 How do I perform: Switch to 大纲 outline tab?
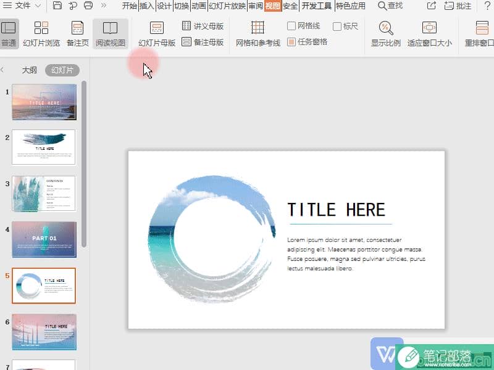pyautogui.click(x=29, y=70)
